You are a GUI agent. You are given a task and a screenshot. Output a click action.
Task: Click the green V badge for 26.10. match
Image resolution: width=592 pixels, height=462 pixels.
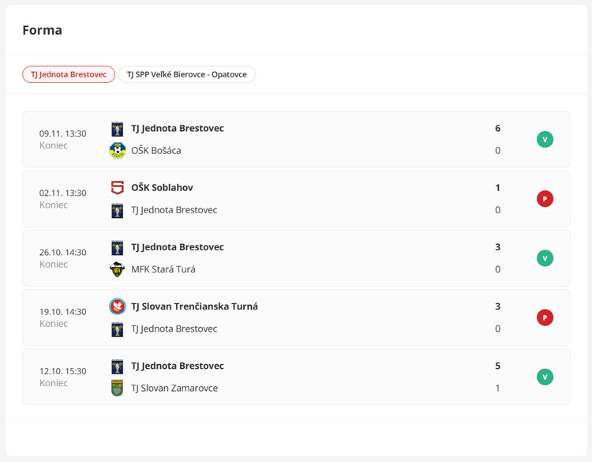545,258
